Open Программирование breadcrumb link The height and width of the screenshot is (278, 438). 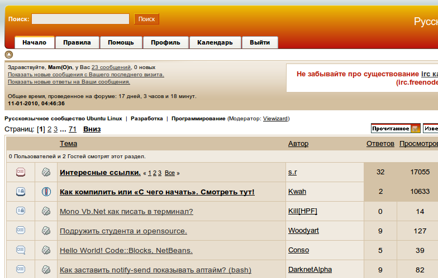(198, 119)
